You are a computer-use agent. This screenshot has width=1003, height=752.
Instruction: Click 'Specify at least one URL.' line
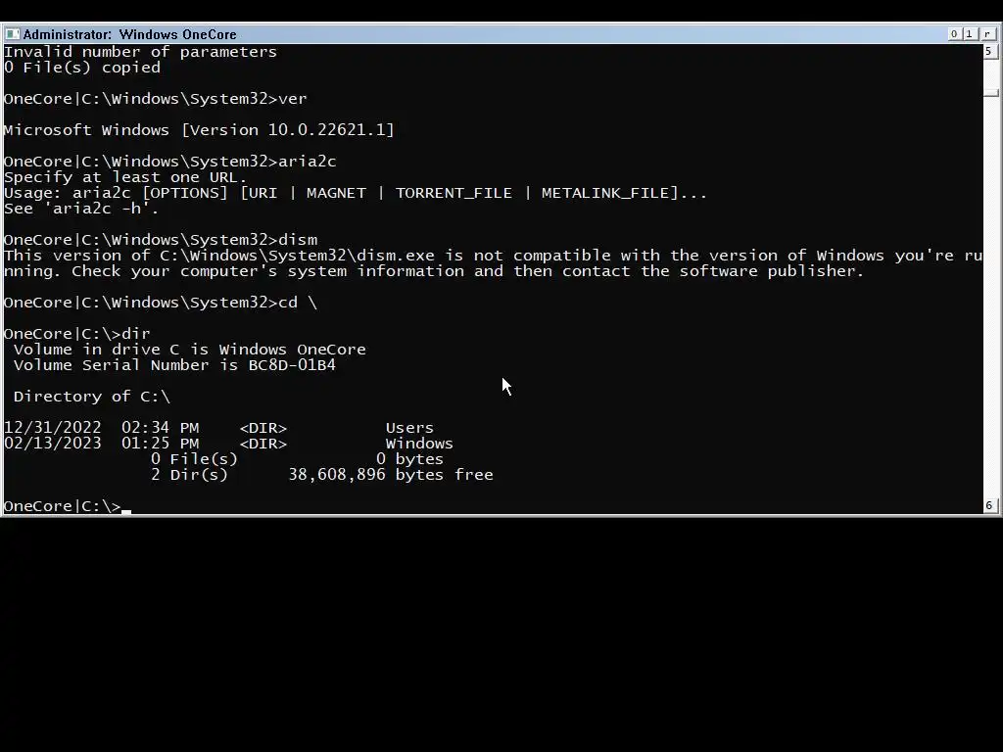(125, 177)
